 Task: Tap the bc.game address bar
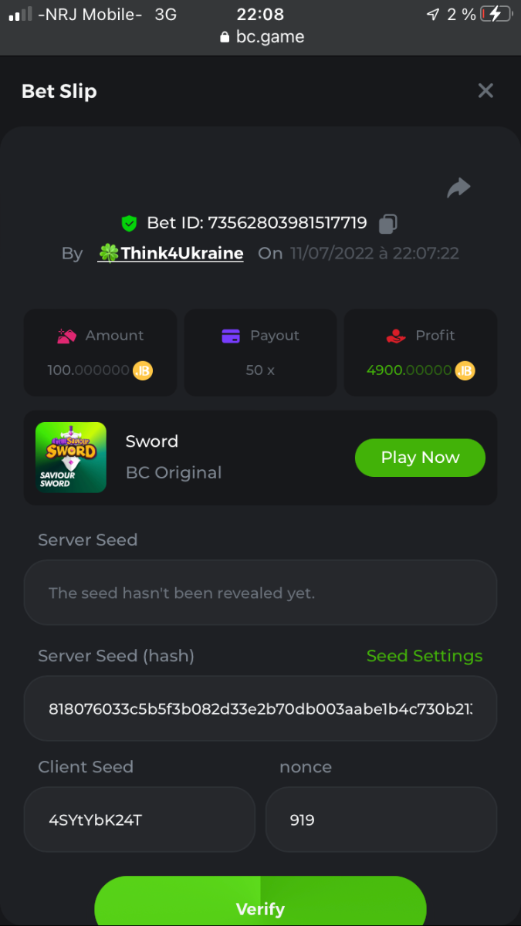pos(261,37)
